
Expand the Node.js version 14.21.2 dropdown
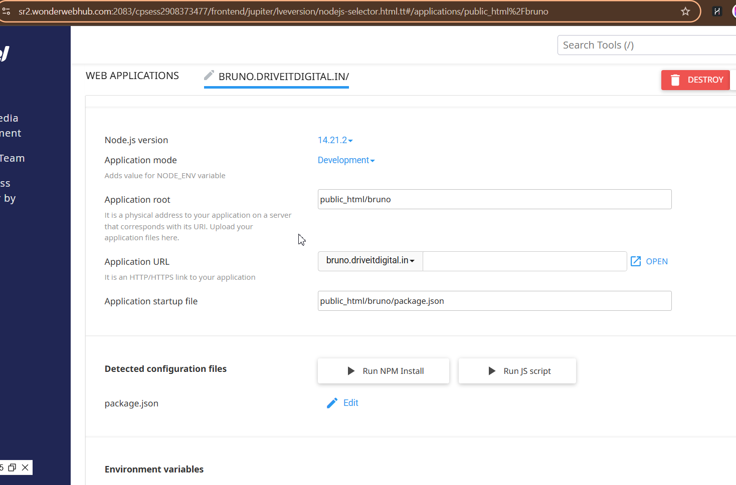335,140
